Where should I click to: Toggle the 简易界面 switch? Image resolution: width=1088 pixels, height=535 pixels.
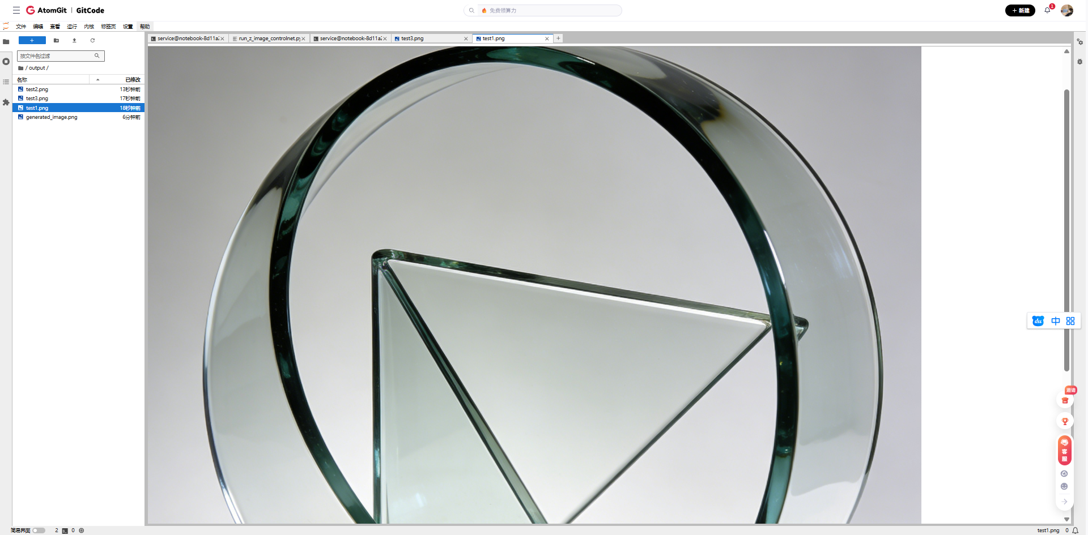pyautogui.click(x=39, y=530)
